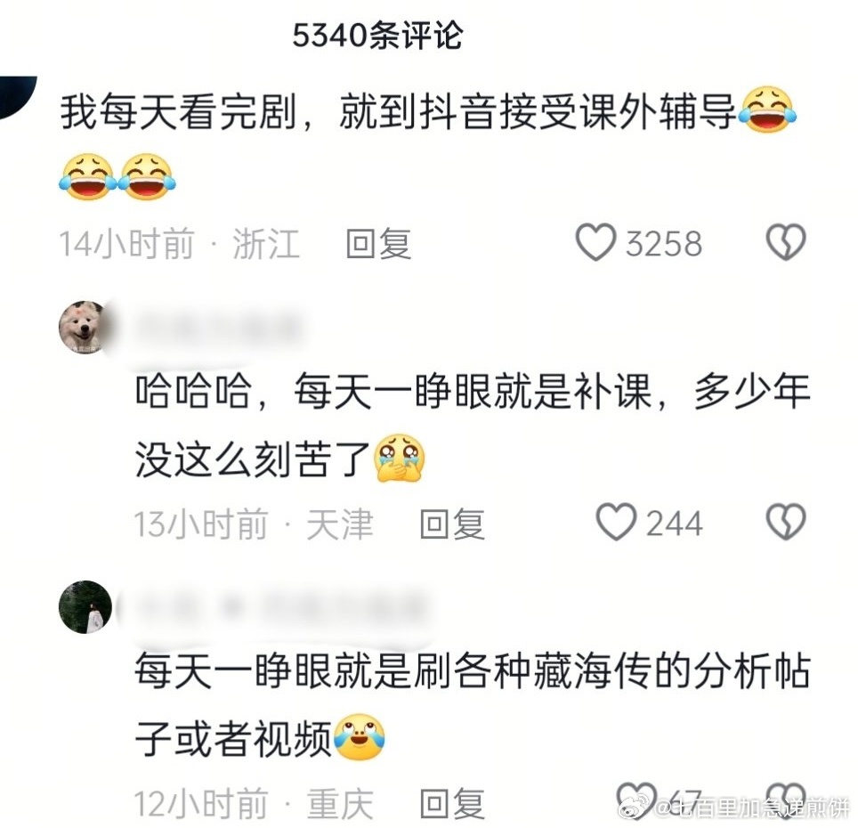Reply to the 12小时前 重庆 comment

pyautogui.click(x=452, y=803)
